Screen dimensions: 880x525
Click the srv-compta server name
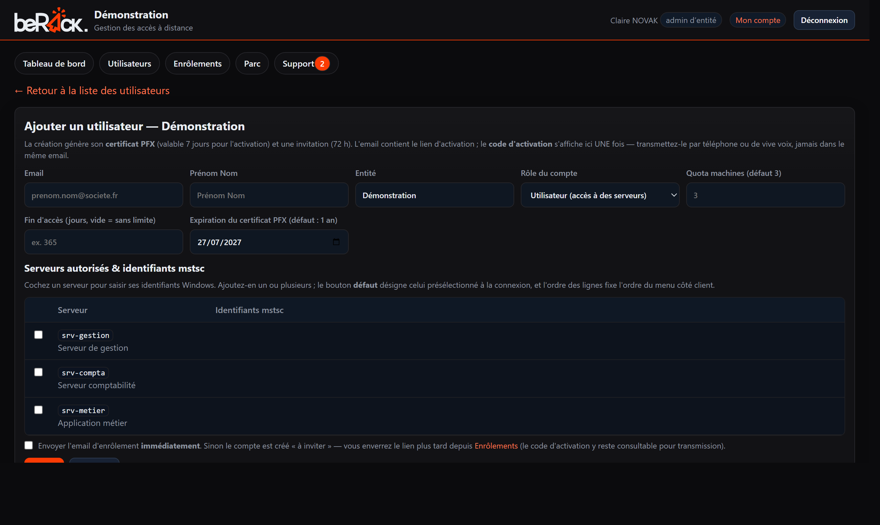83,373
